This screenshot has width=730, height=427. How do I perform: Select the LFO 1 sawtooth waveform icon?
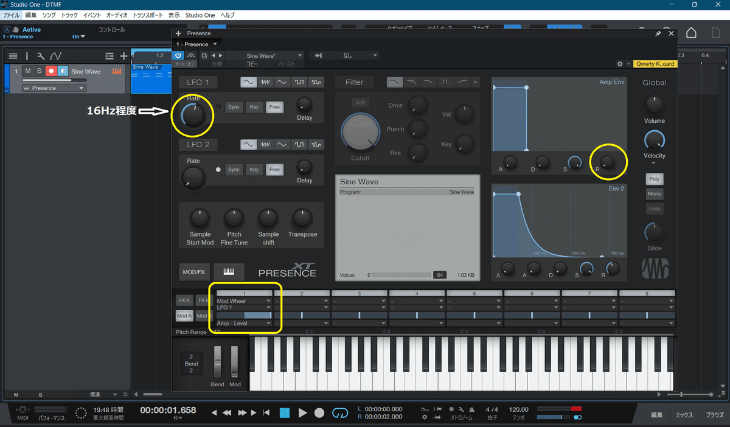point(265,82)
